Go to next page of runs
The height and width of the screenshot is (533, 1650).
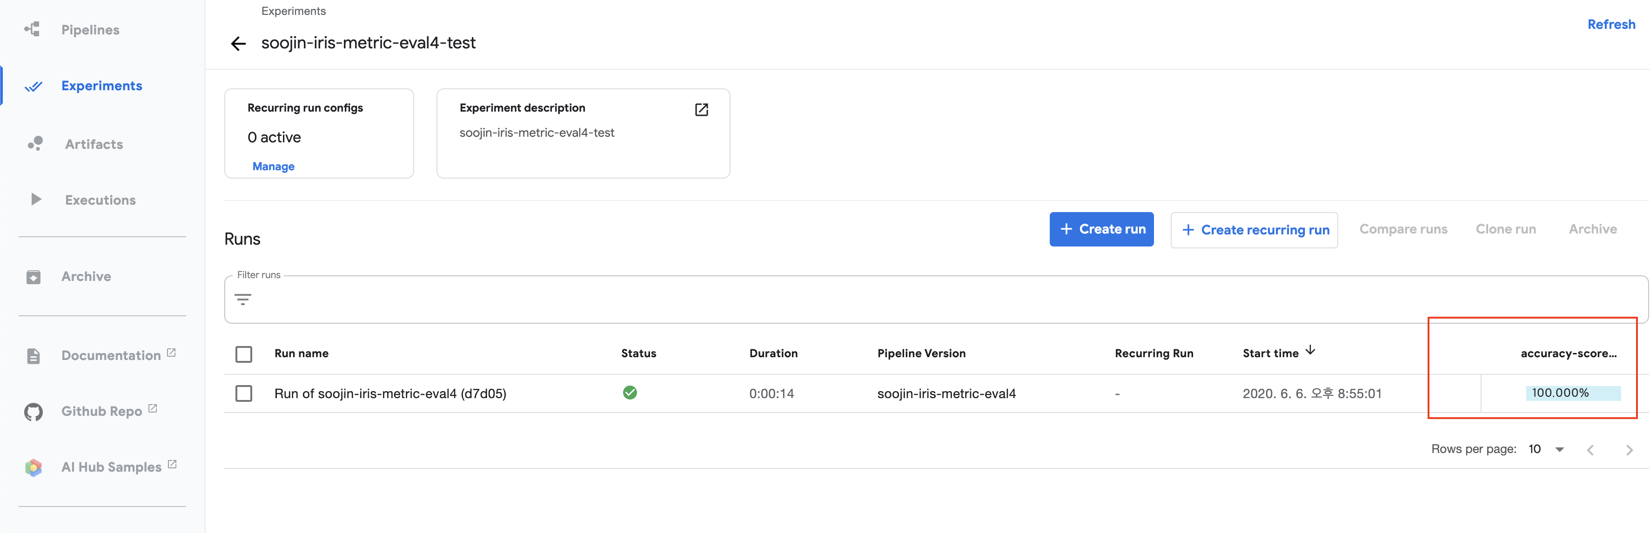coord(1629,450)
